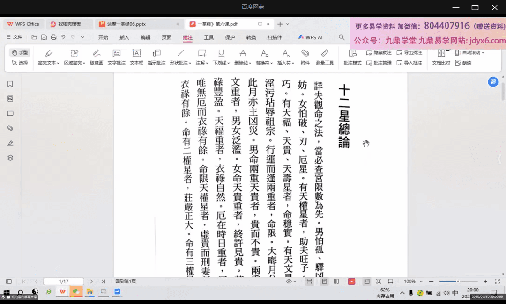The width and height of the screenshot is (506, 304).
Task: Toggle the 手型 hand tool mode
Action: pos(20,52)
